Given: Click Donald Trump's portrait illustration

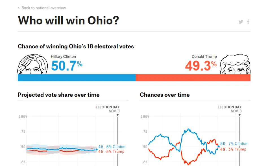Looking at the screenshot, I should [x=235, y=64].
